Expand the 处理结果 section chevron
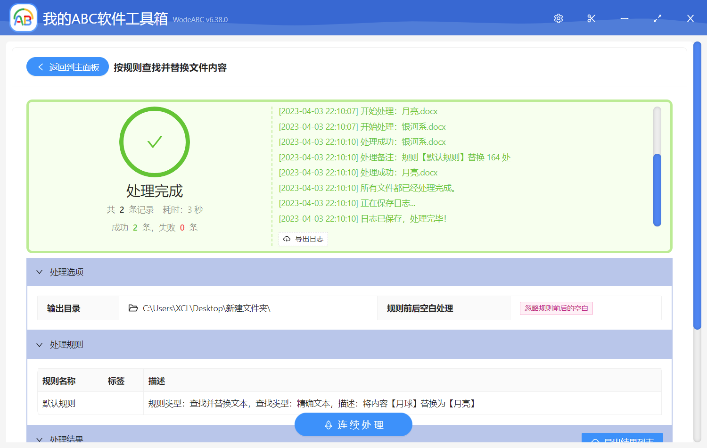Viewport: 707px width, 448px height. tap(40, 439)
